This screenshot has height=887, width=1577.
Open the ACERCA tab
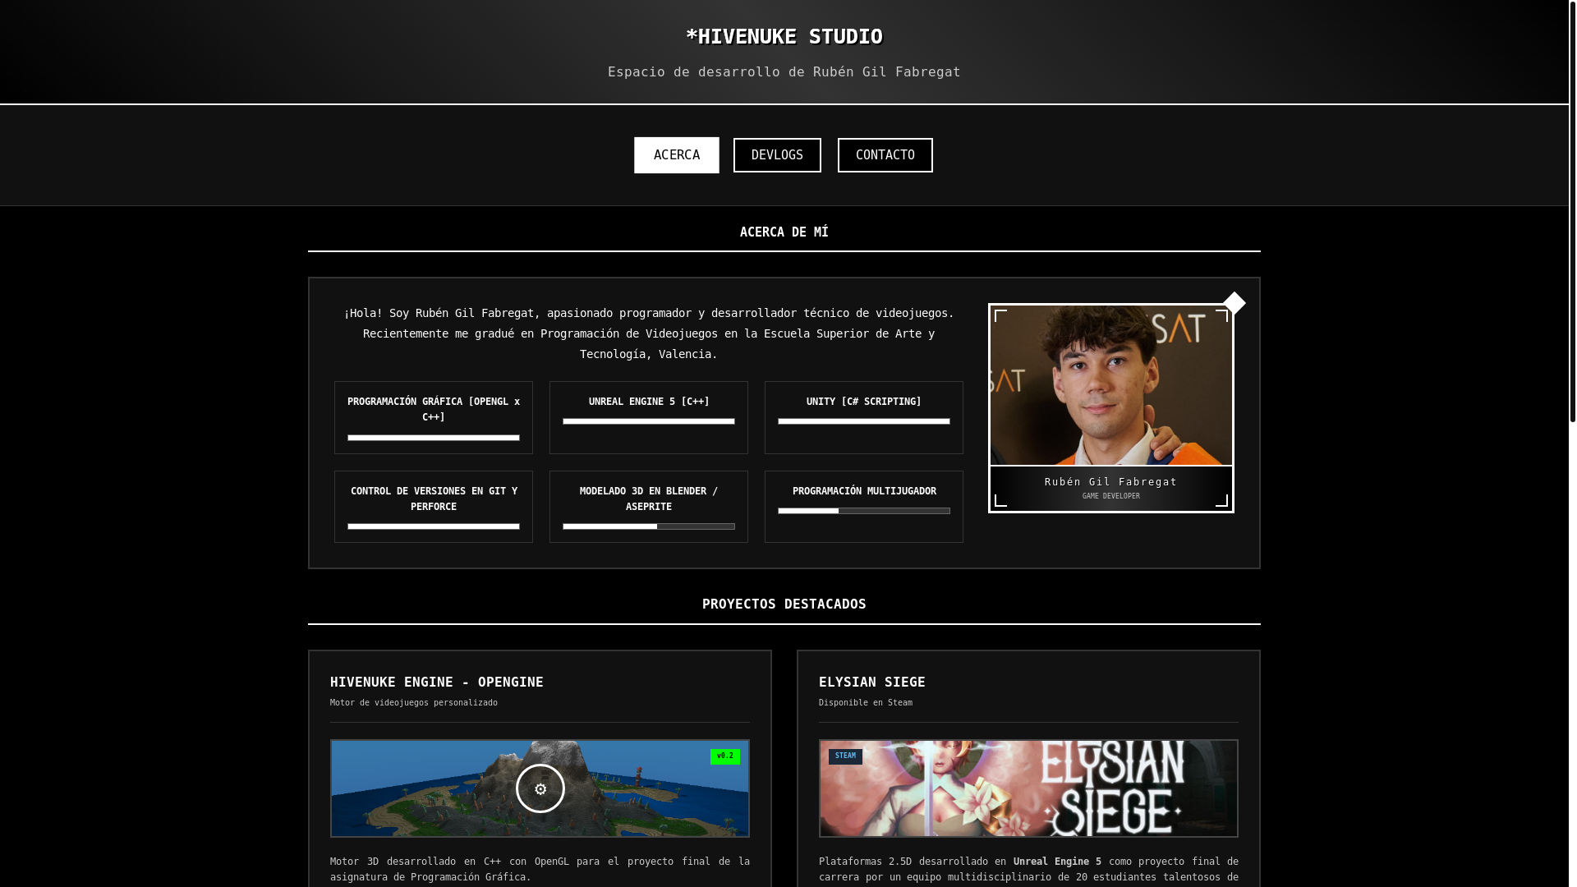[x=676, y=155]
